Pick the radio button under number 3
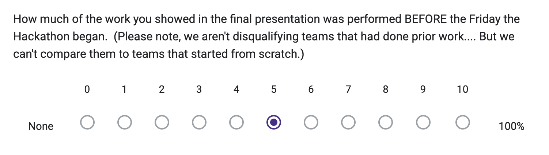Image resolution: width=549 pixels, height=155 pixels. tap(199, 123)
